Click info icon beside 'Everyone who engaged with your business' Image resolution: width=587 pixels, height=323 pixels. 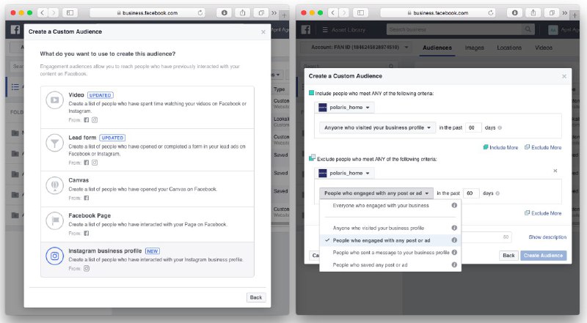(454, 206)
